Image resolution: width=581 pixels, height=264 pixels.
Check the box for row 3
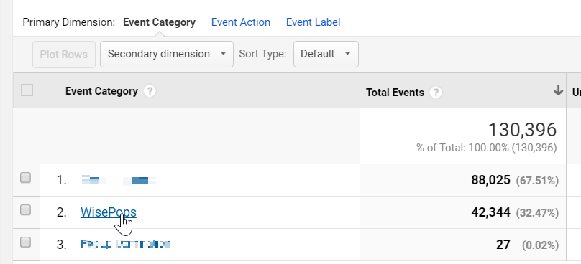coord(25,242)
